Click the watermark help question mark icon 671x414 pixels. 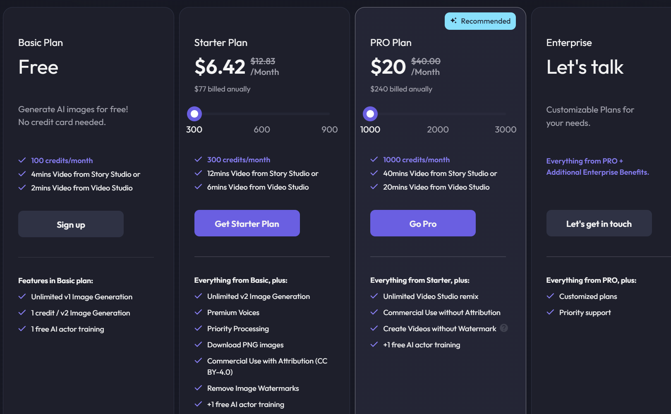click(x=504, y=328)
